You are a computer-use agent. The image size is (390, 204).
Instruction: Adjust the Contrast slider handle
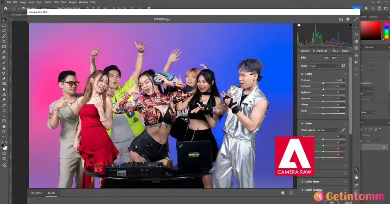tap(323, 89)
